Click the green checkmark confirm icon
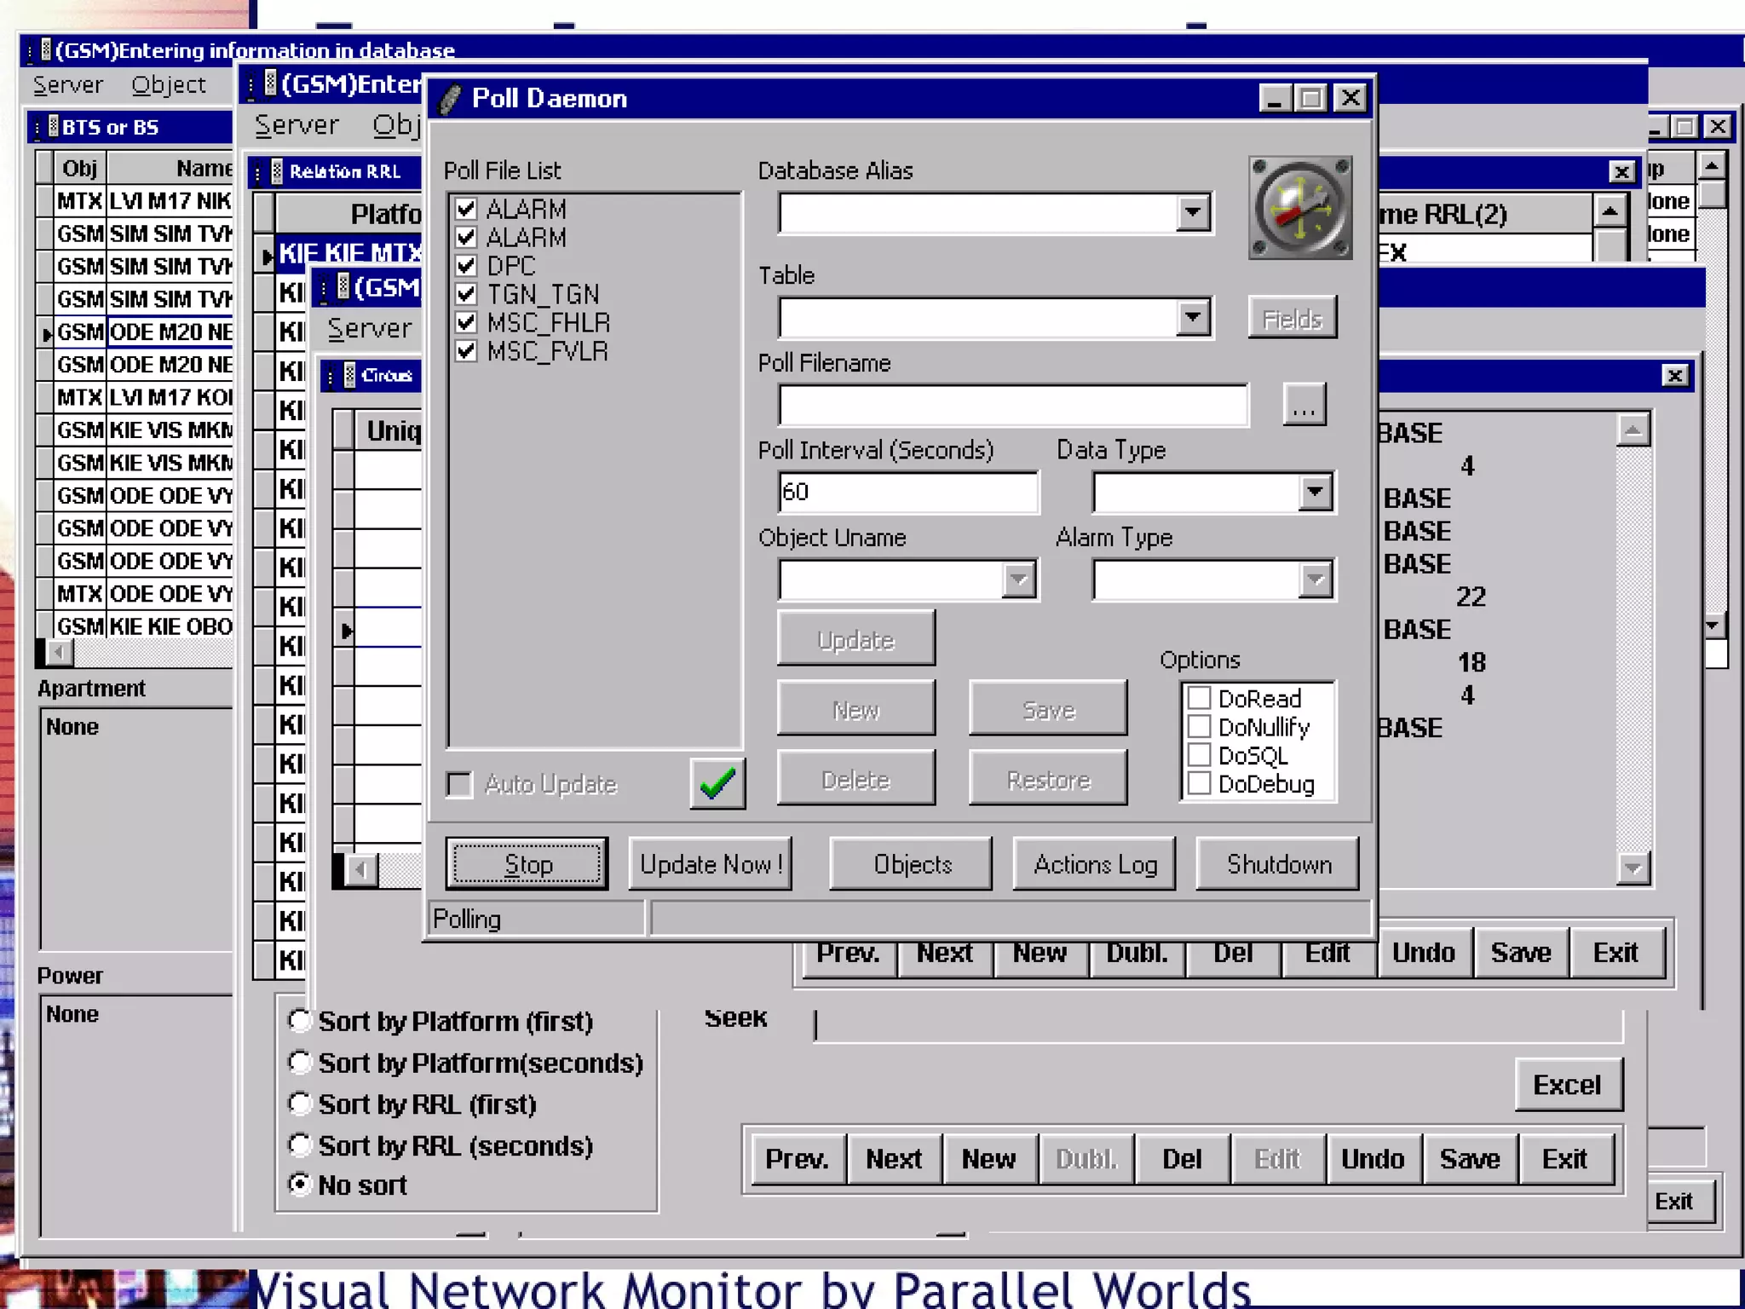This screenshot has height=1309, width=1745. [x=717, y=783]
